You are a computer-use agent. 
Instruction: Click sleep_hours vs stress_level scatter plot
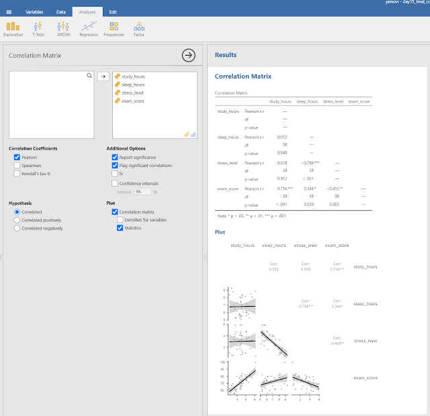[x=273, y=340]
